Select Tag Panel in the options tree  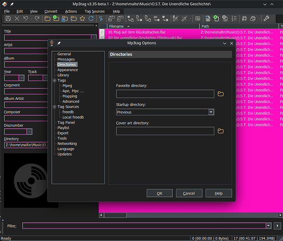66,122
